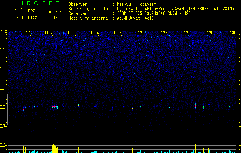This screenshot has width=241, height=153.
Task: Click the 0127 time marker
Action: point(163,33)
